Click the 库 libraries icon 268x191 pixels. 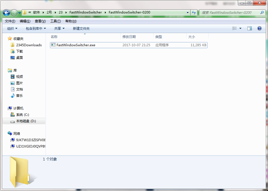10,70
